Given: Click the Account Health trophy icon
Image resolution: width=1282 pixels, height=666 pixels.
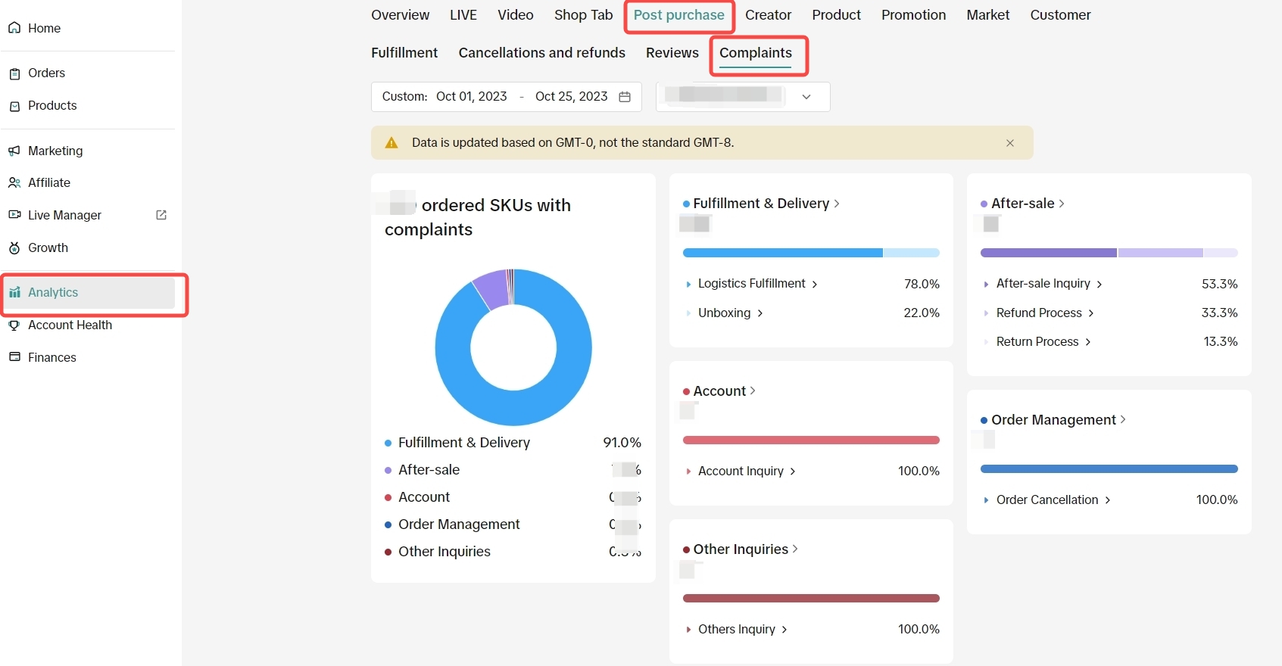Looking at the screenshot, I should click(x=14, y=325).
